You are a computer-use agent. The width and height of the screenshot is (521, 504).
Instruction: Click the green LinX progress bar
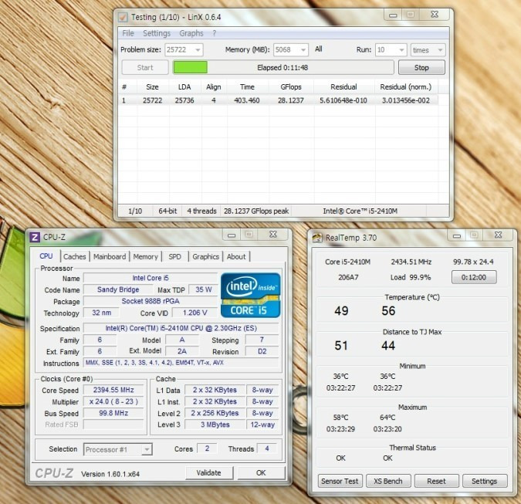191,67
